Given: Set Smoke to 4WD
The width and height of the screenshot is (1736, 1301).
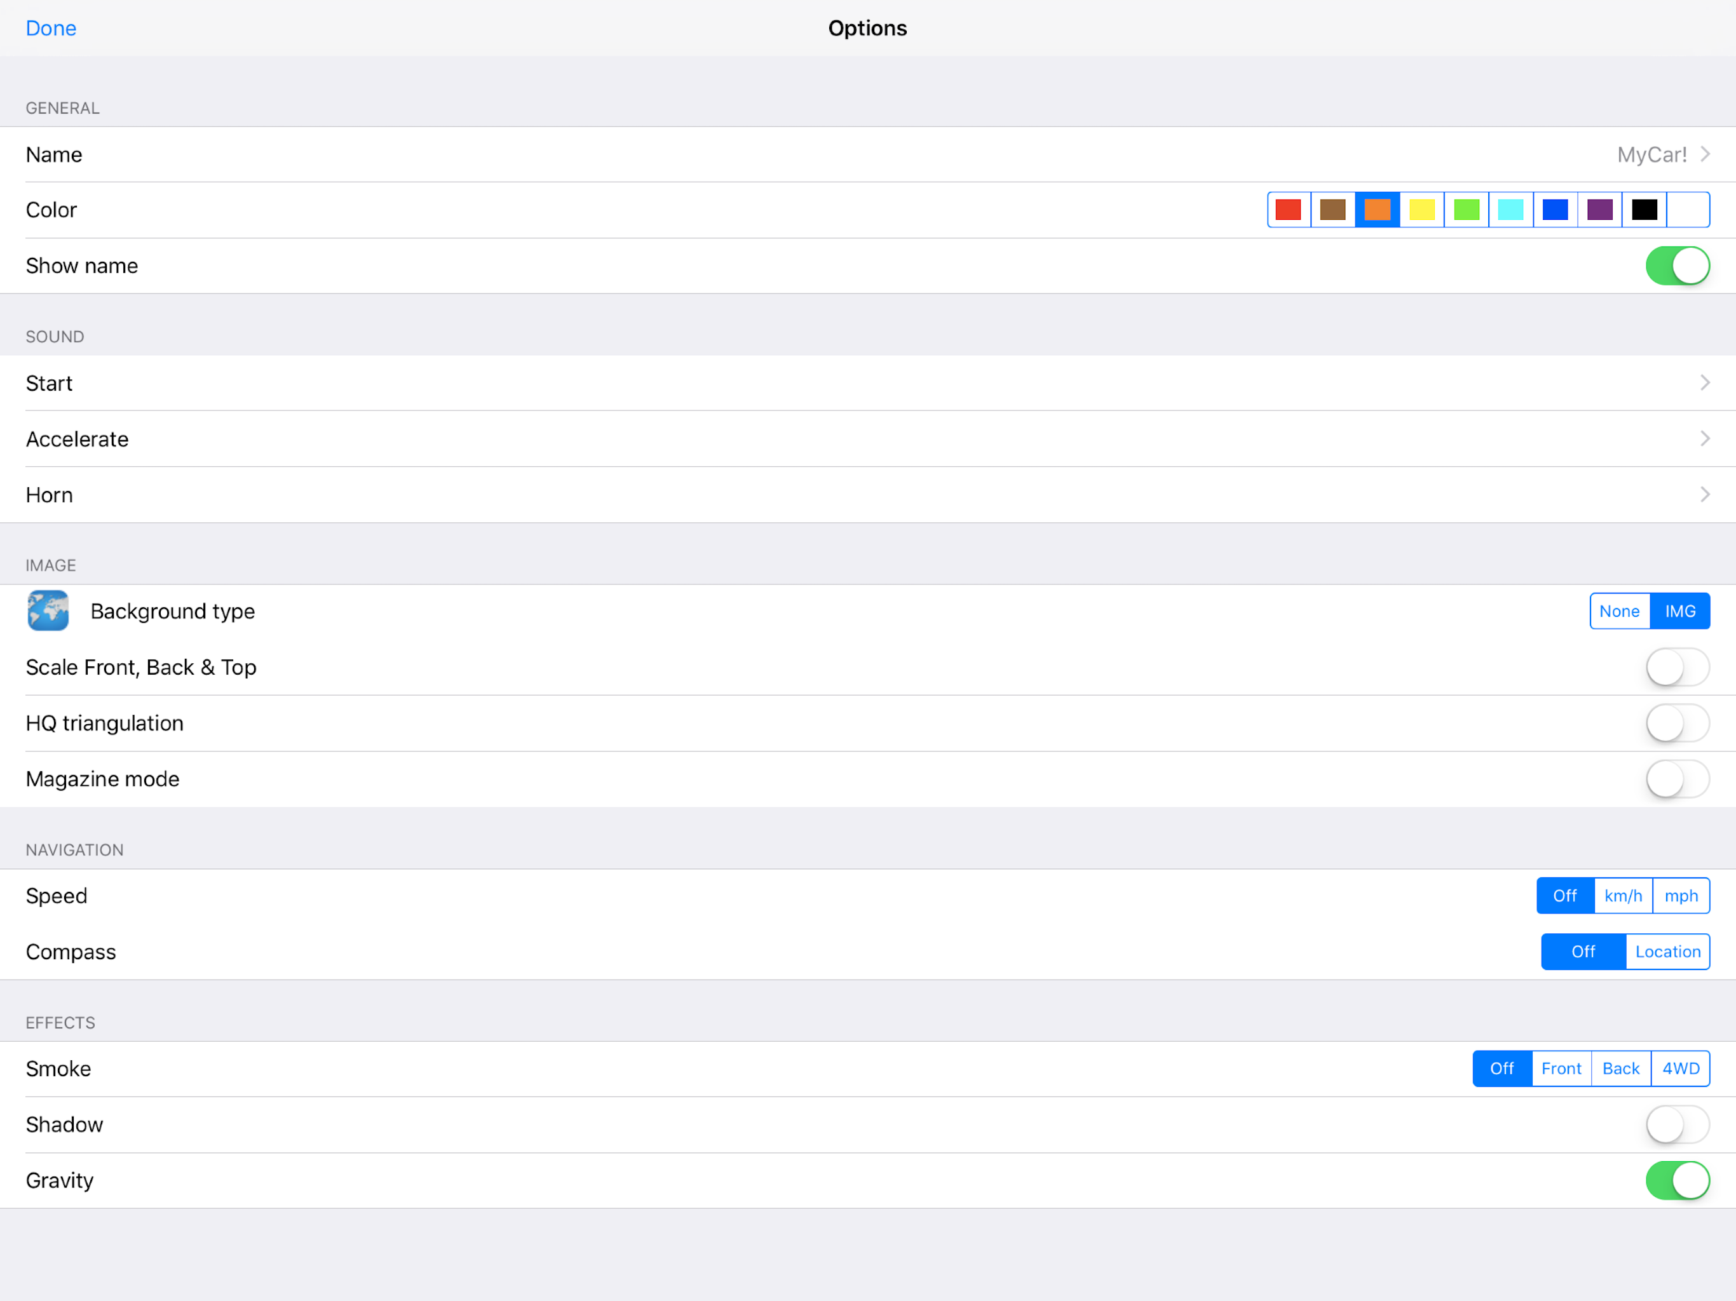Looking at the screenshot, I should tap(1680, 1068).
